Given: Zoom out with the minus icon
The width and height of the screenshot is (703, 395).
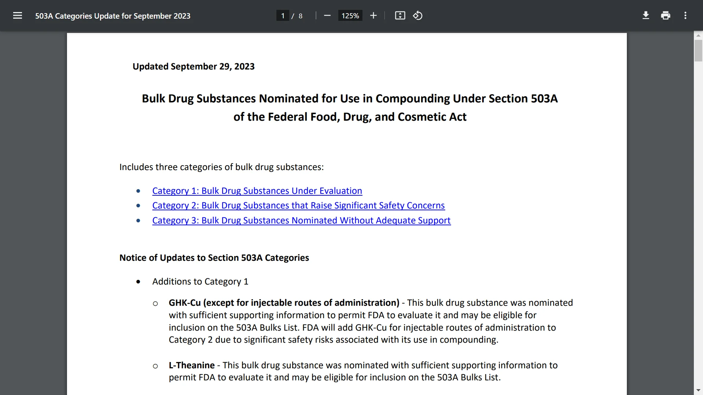Looking at the screenshot, I should pyautogui.click(x=327, y=16).
